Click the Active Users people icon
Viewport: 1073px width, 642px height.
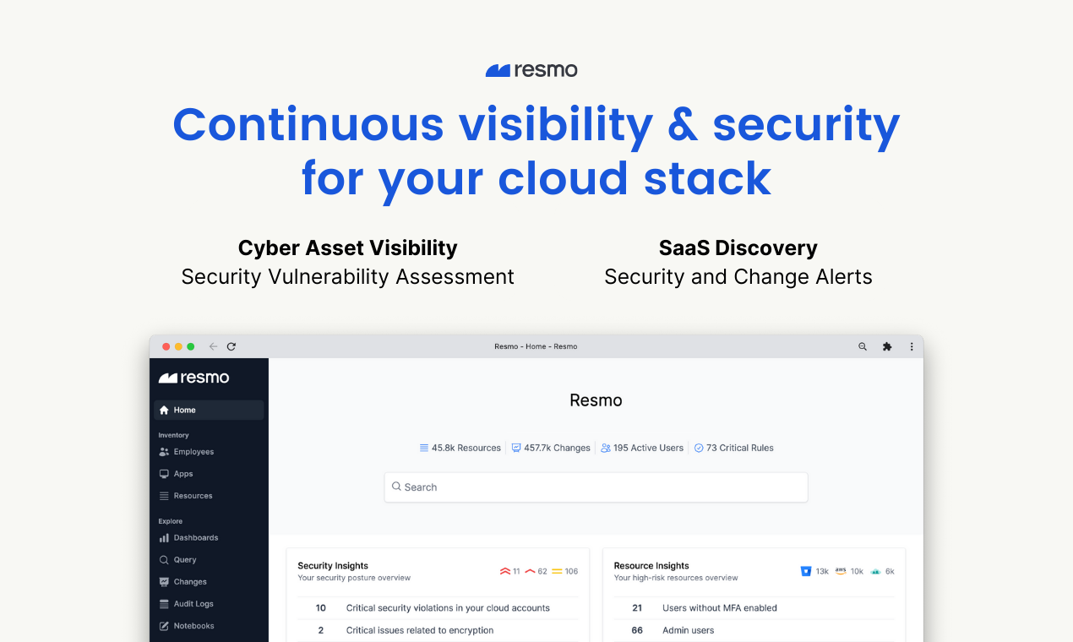tap(606, 448)
